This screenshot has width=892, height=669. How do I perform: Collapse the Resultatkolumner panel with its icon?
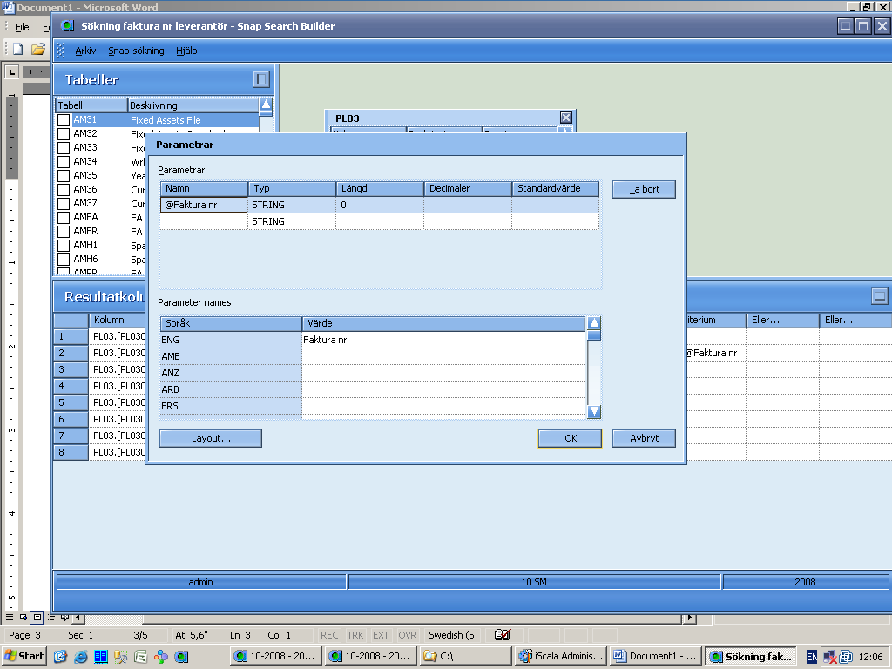[x=880, y=296]
